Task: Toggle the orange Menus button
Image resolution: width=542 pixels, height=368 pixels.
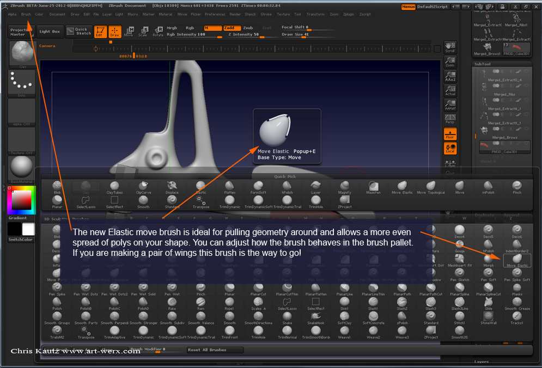Action: 408,7
